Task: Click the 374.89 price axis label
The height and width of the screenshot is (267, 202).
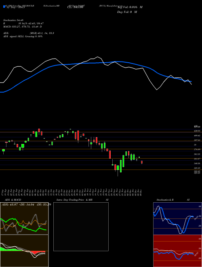Action: (x=197, y=149)
